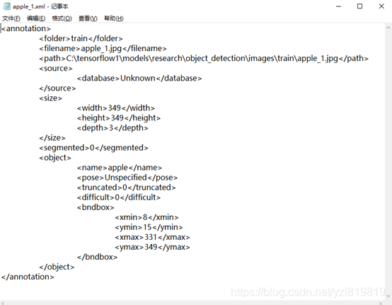The height and width of the screenshot is (305, 392).
Task: Click the <database>Unknown</database> line
Action: pyautogui.click(x=139, y=79)
